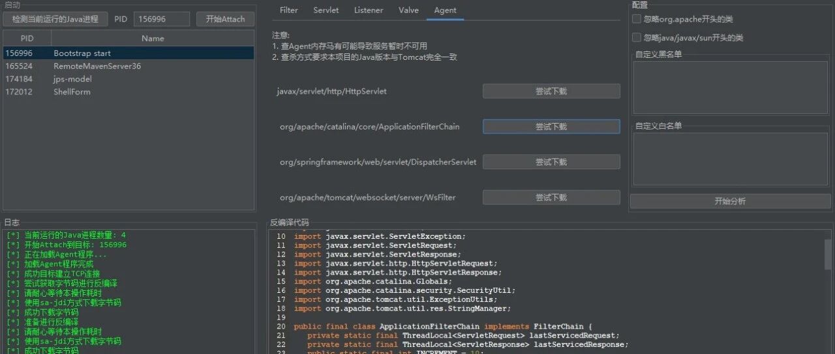835x354 pixels.
Task: Select the RemoteMavenServer36 process row
Action: point(128,66)
